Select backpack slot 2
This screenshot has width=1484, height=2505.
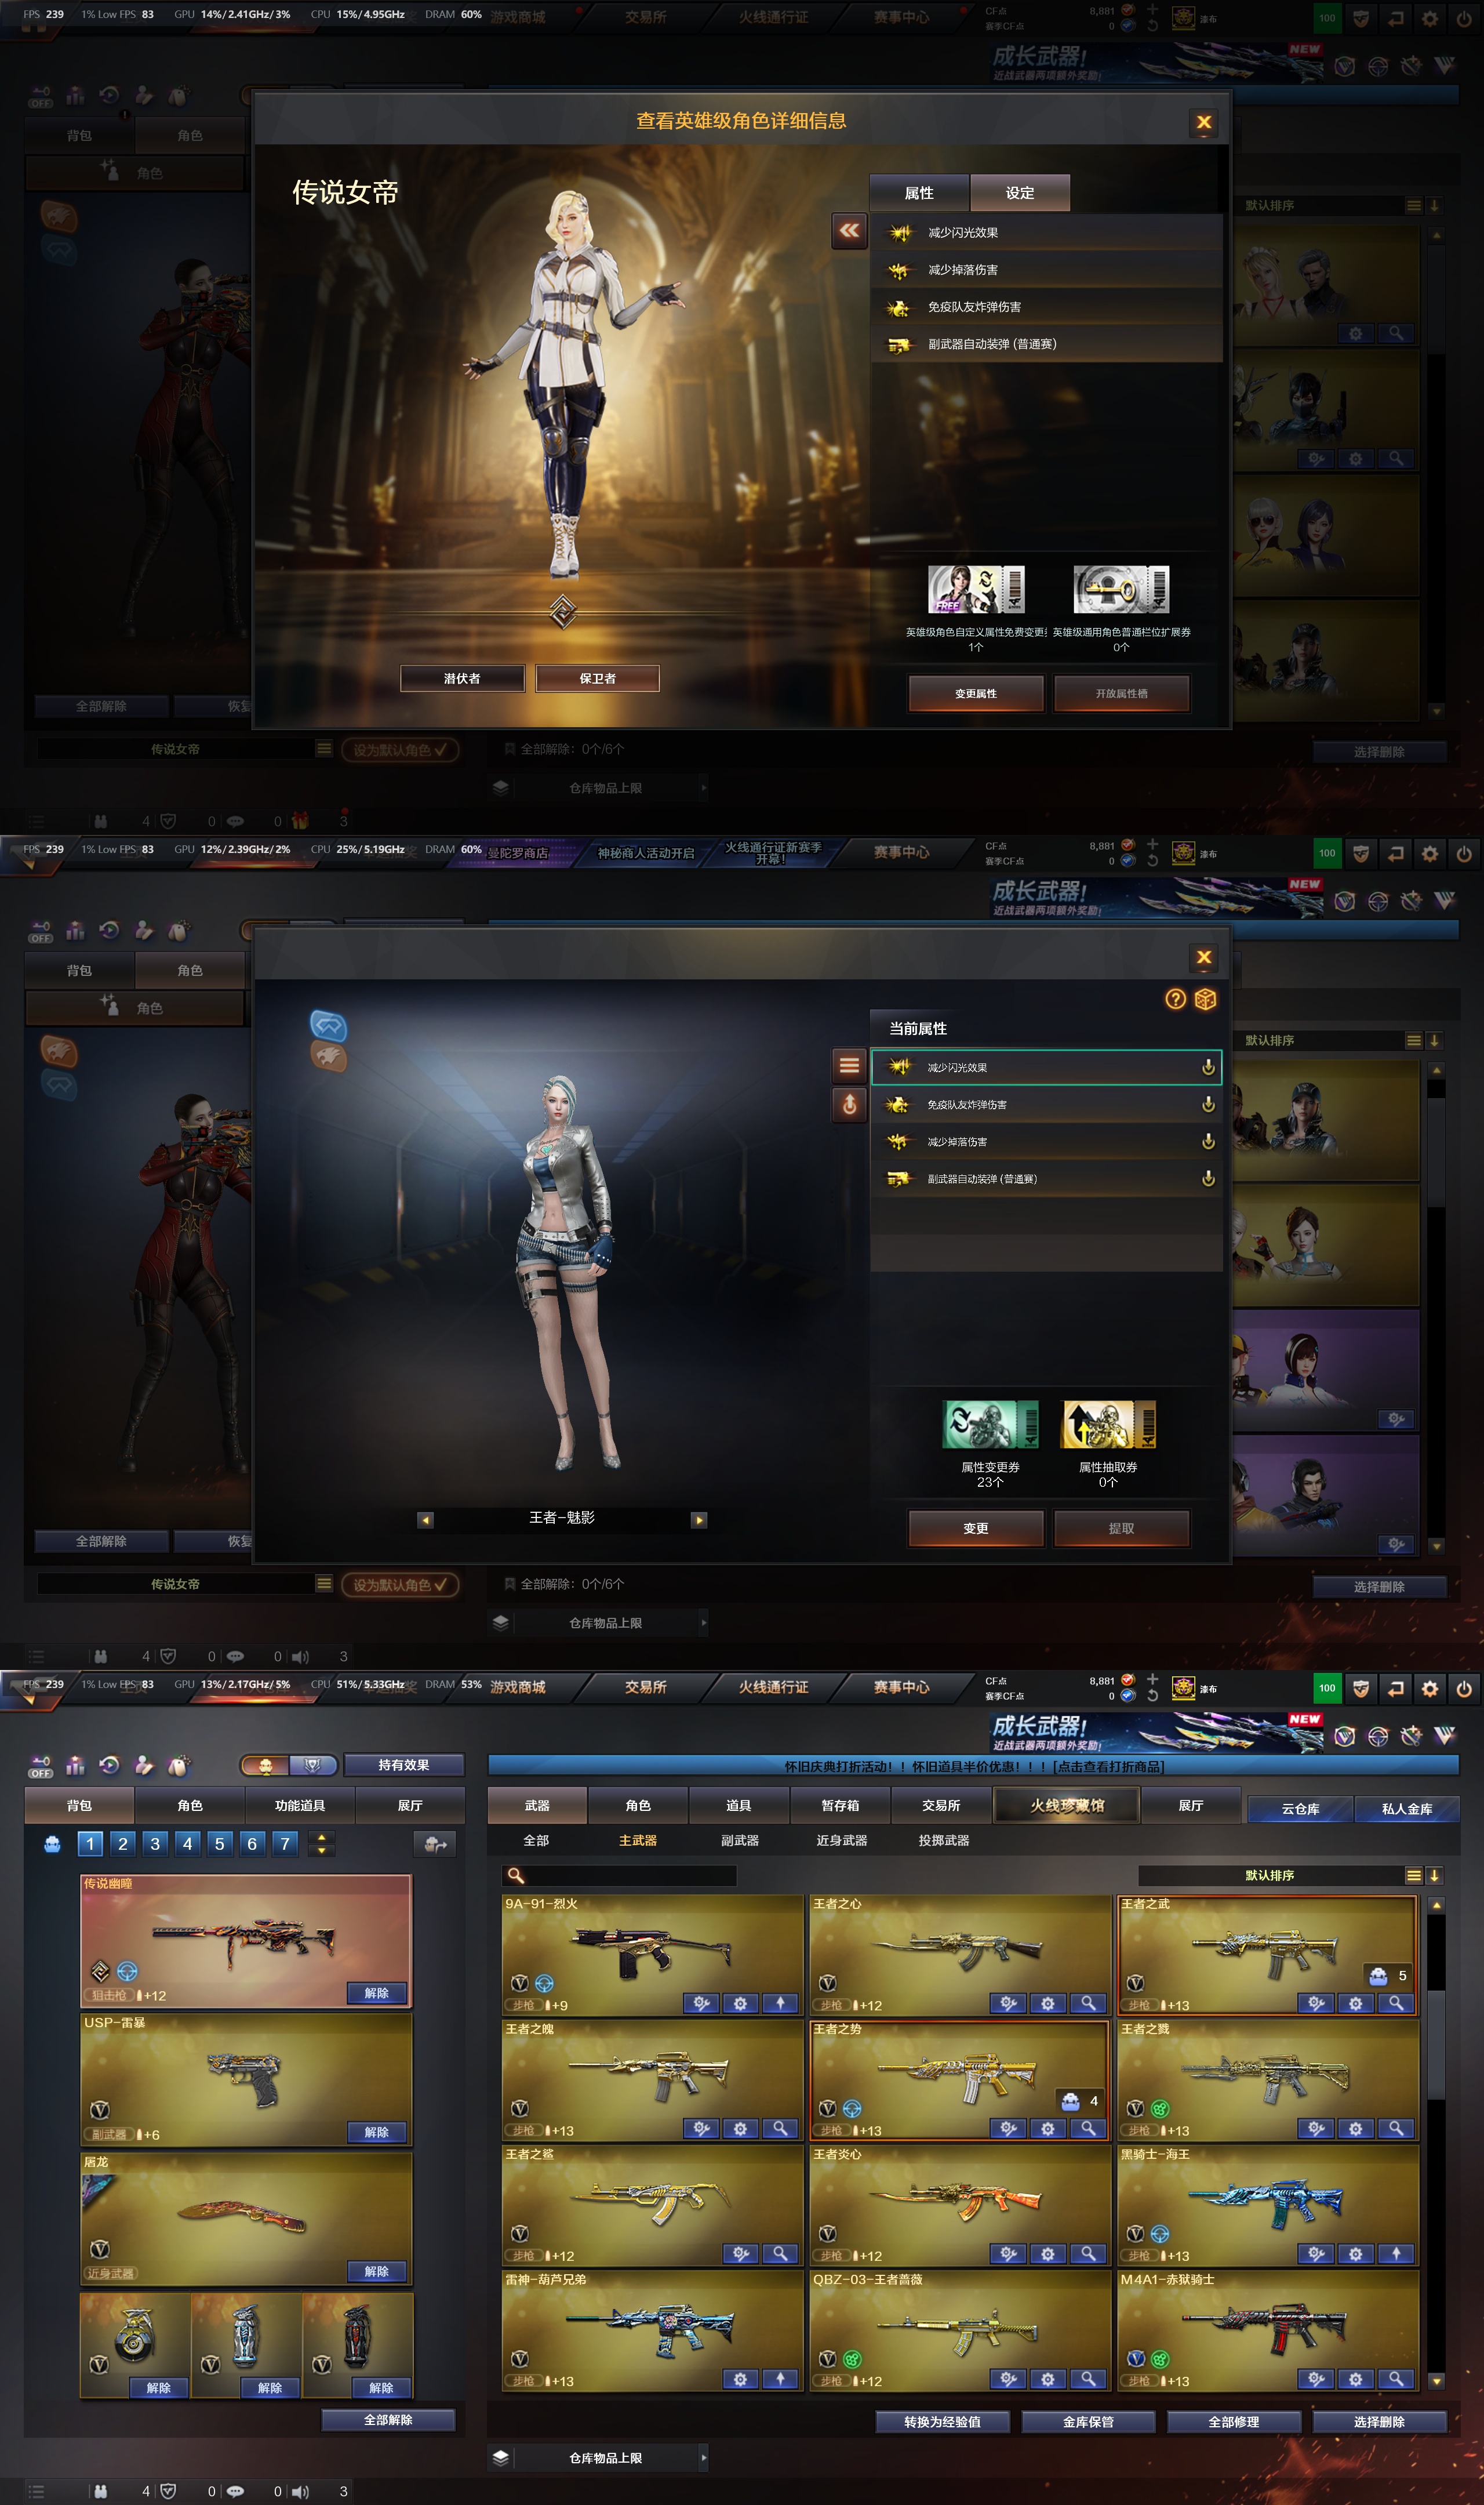[122, 1843]
